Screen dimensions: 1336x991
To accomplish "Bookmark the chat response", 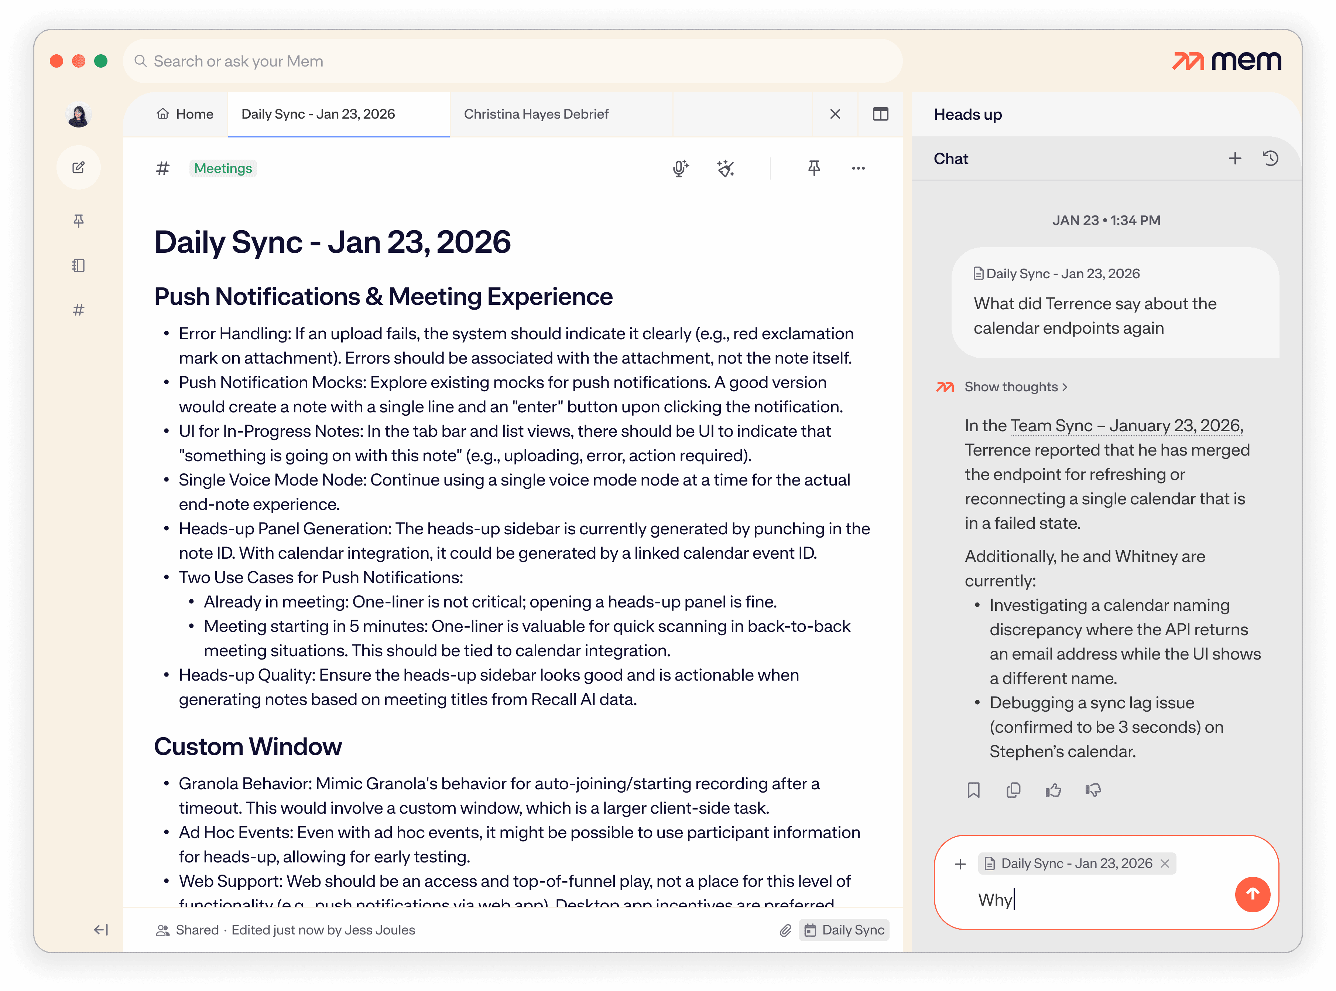I will [973, 790].
